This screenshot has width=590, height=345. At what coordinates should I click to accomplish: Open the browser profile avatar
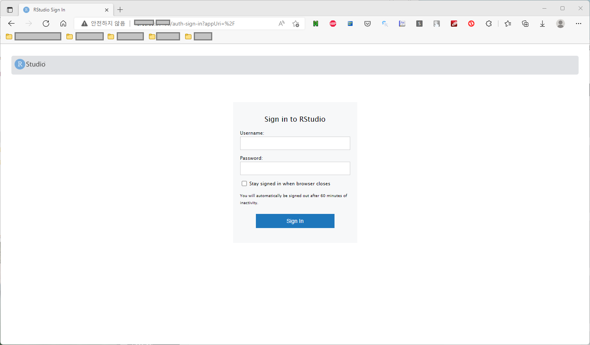click(x=561, y=24)
